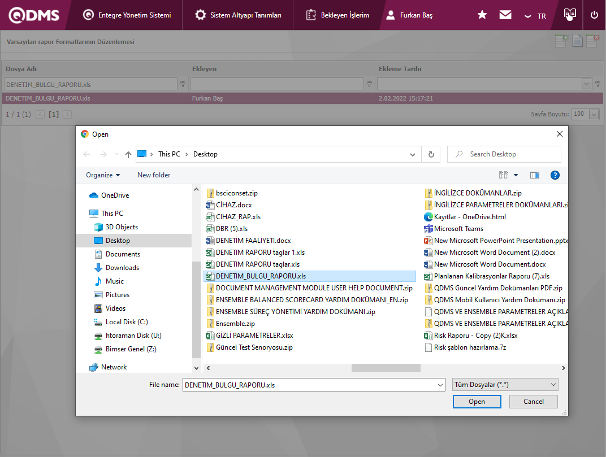Image resolution: width=606 pixels, height=457 pixels.
Task: Select Bimser Genel (Z:) drive
Action: coord(125,349)
